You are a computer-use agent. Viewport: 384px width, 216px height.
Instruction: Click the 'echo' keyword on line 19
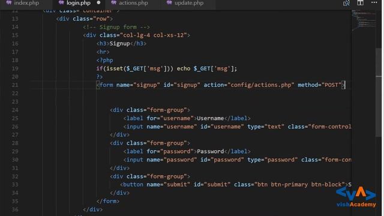(x=184, y=68)
